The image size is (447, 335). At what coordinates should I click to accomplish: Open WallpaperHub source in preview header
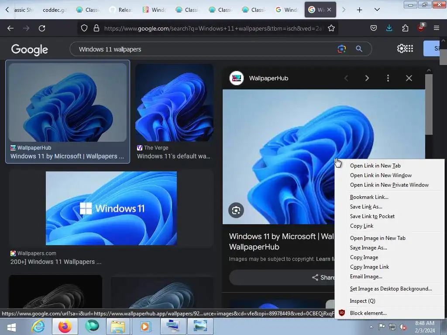259,78
